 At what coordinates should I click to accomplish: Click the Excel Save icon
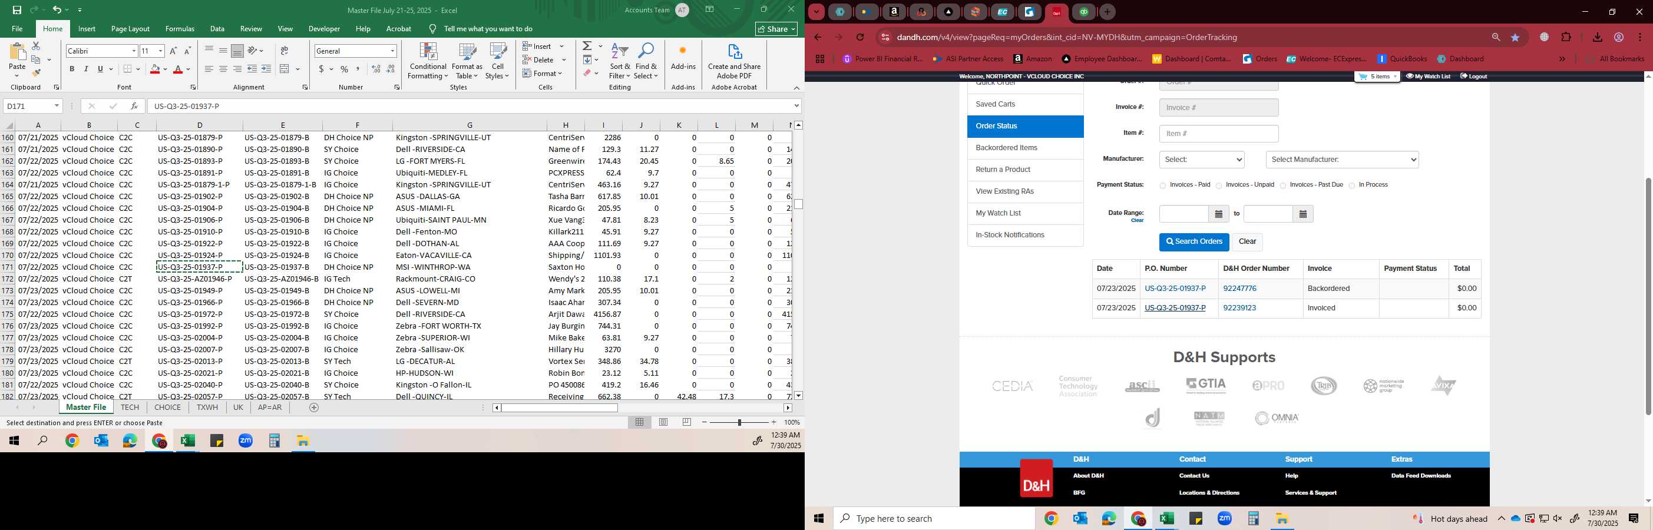[x=16, y=9]
